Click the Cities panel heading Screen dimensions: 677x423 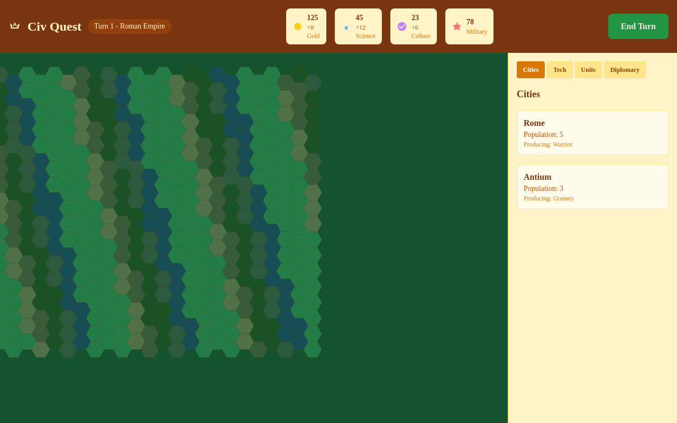[x=528, y=94]
